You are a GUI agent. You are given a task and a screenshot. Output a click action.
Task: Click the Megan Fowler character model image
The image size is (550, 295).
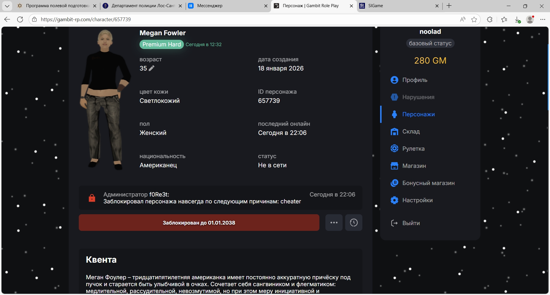(105, 100)
